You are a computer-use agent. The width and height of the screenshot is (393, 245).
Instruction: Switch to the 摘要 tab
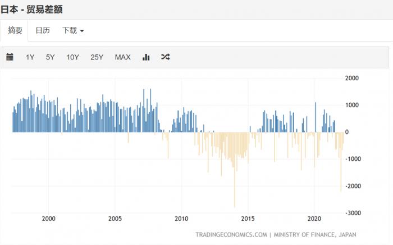coord(15,30)
